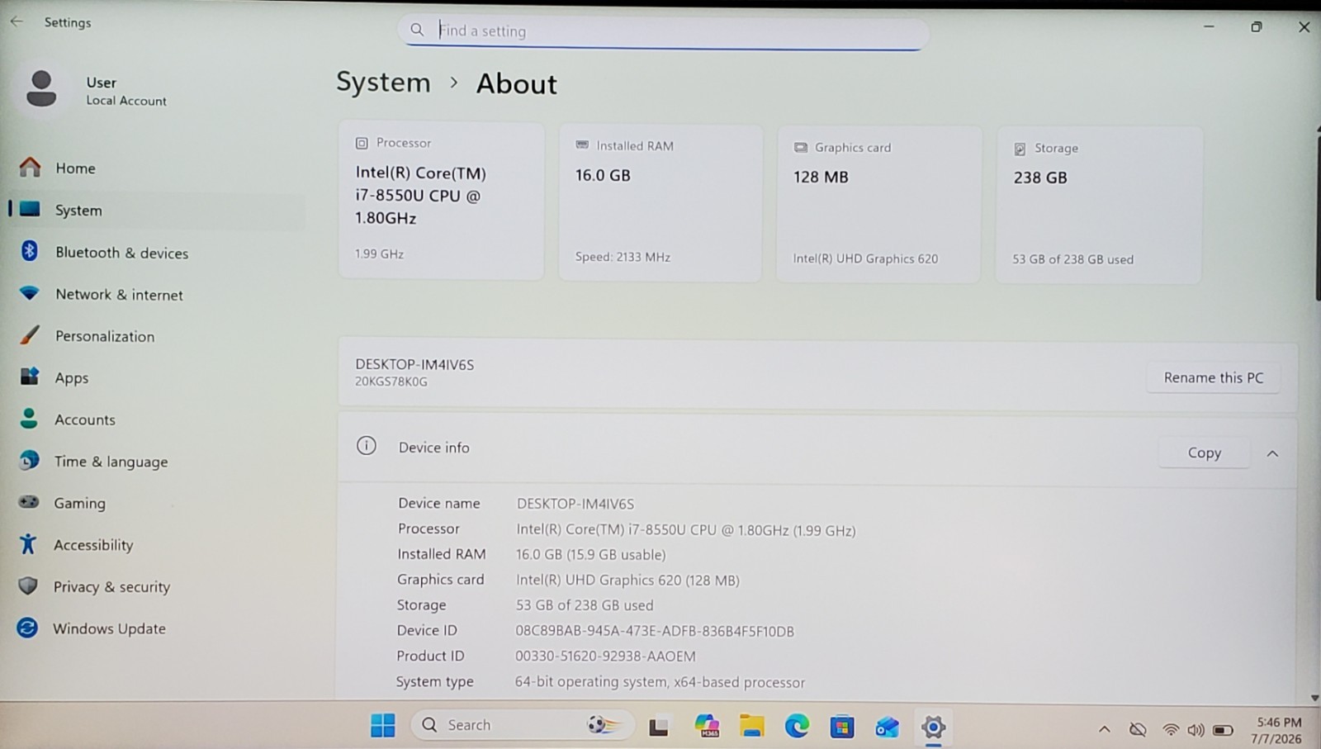Select the Product ID value 00330-51620-92938-AAOEM
Viewport: 1321px width, 749px height.
point(605,657)
